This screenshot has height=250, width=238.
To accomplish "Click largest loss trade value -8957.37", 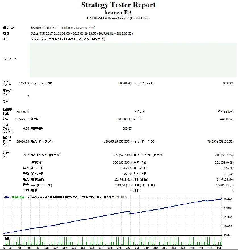I will 227,168.
